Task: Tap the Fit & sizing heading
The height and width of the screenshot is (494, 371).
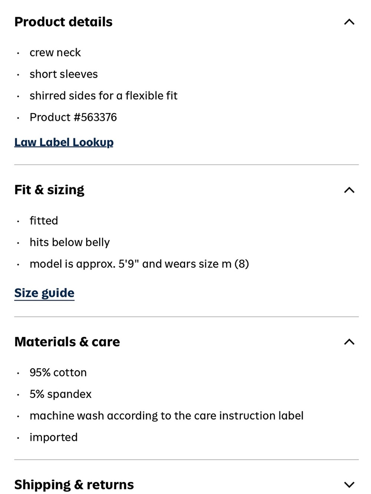Action: click(x=49, y=190)
